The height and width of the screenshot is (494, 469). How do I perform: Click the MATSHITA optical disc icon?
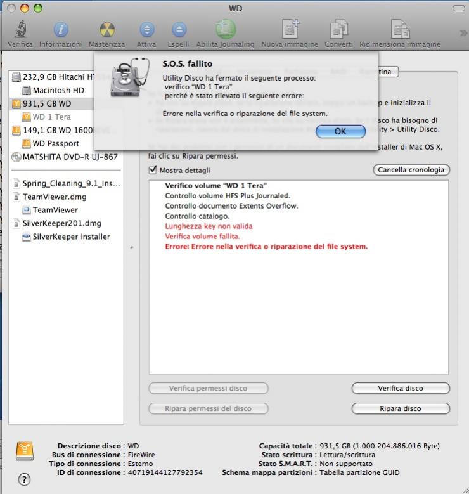(x=16, y=157)
